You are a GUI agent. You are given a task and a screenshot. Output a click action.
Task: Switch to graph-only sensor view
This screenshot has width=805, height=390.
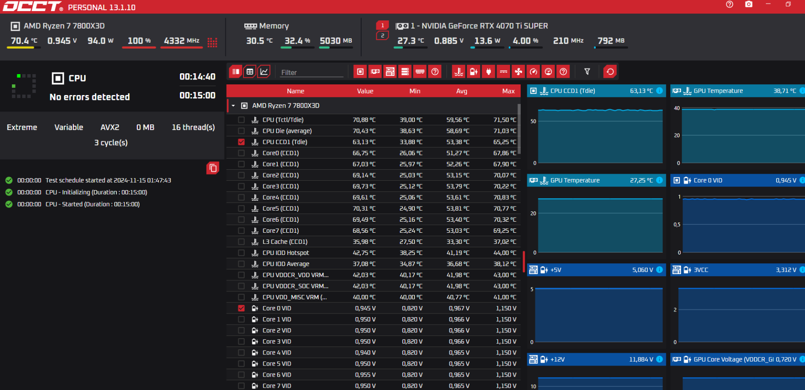pyautogui.click(x=264, y=72)
